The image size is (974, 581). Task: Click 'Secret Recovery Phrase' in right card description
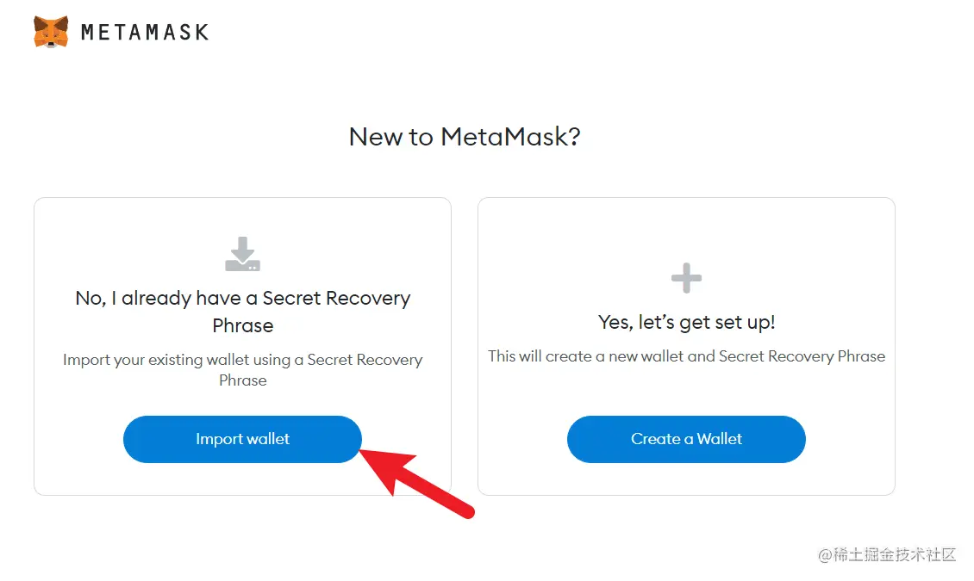pyautogui.click(x=802, y=356)
